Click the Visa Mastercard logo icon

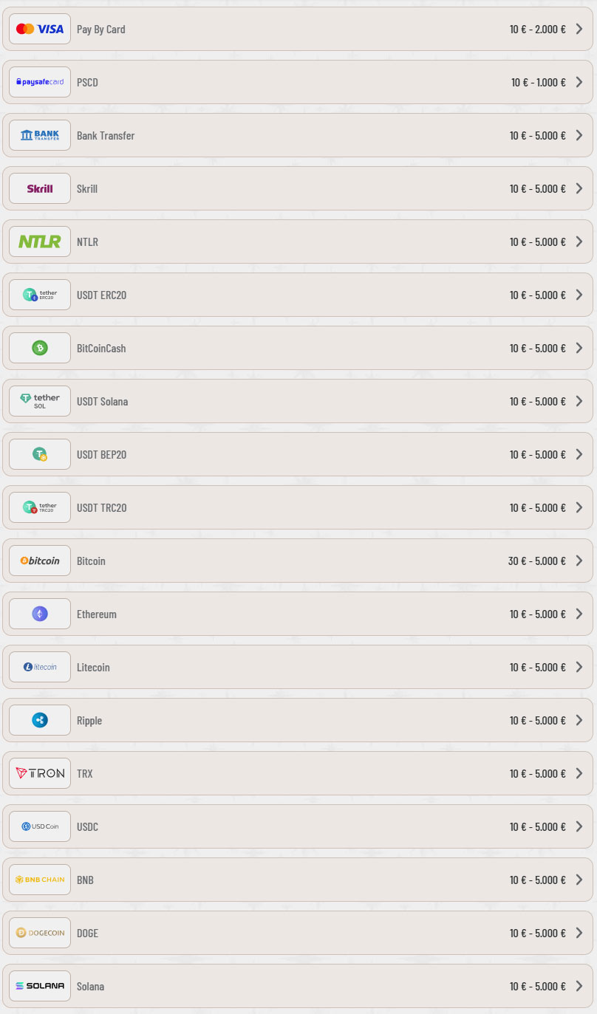click(x=40, y=29)
